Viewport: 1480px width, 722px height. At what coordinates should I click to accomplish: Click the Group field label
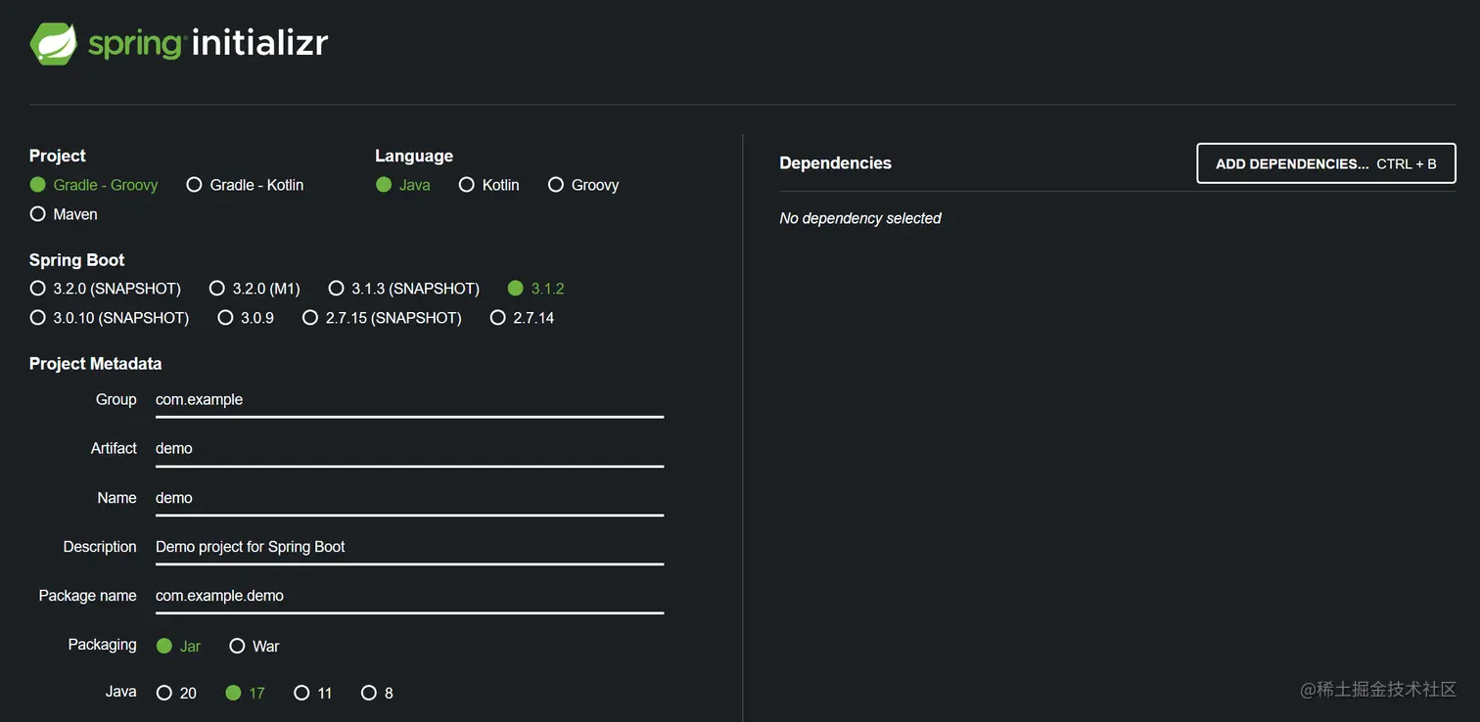[116, 399]
